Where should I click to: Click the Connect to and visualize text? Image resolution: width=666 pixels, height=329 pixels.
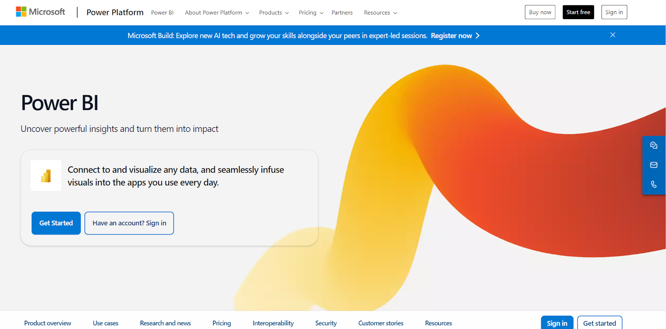[176, 176]
